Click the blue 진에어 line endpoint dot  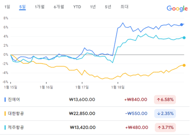(181, 25)
